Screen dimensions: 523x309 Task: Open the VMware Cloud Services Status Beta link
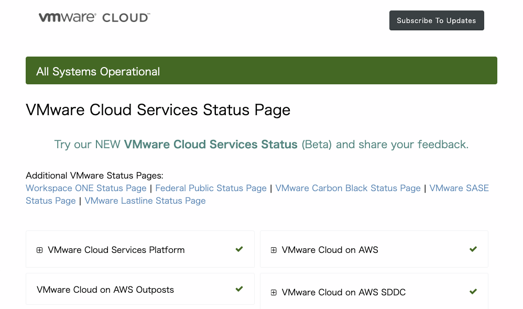coord(211,144)
